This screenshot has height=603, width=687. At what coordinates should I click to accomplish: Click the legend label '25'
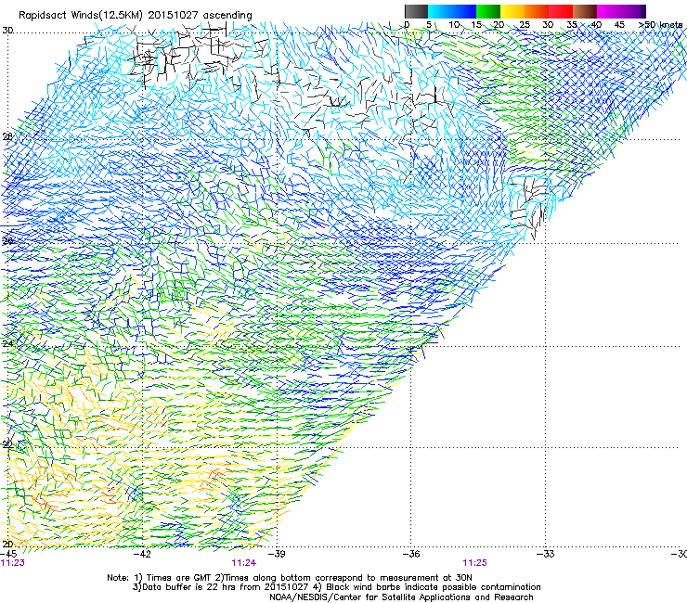[524, 24]
